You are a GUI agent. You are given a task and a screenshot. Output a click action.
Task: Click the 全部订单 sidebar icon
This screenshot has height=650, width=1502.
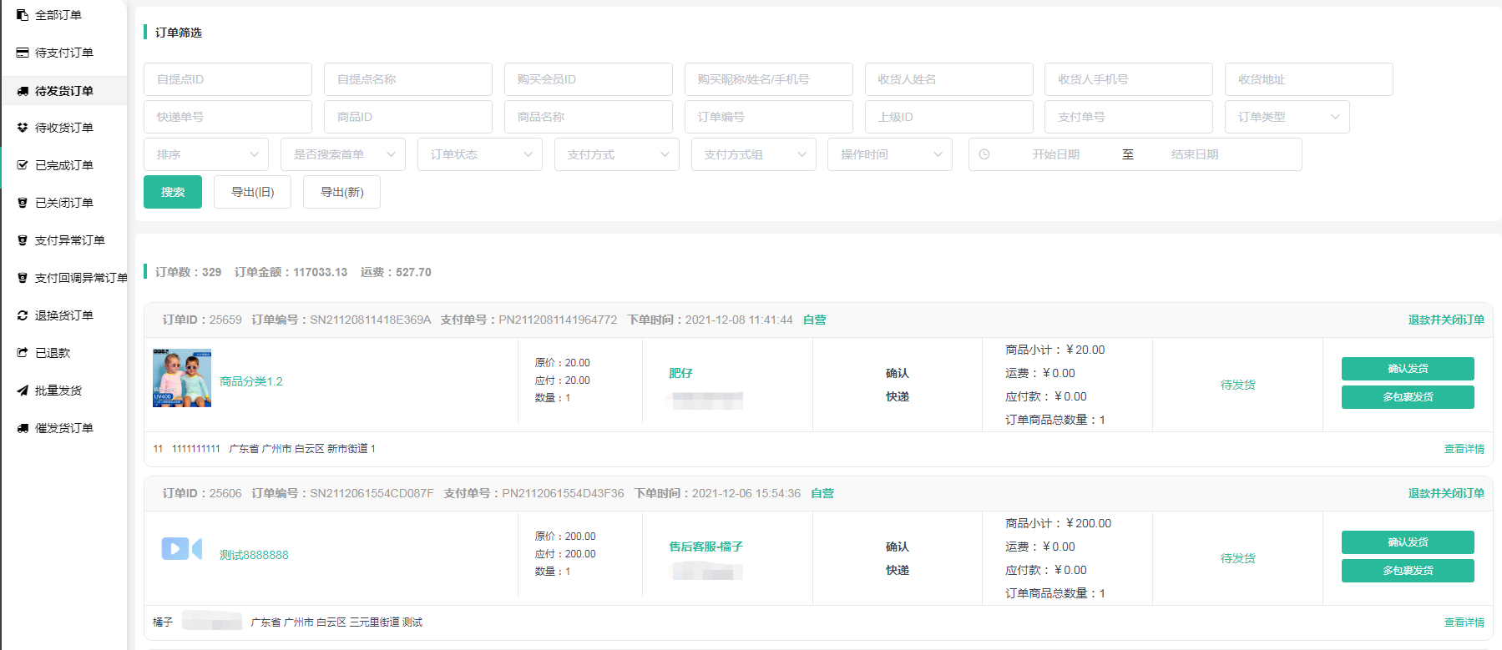click(23, 15)
